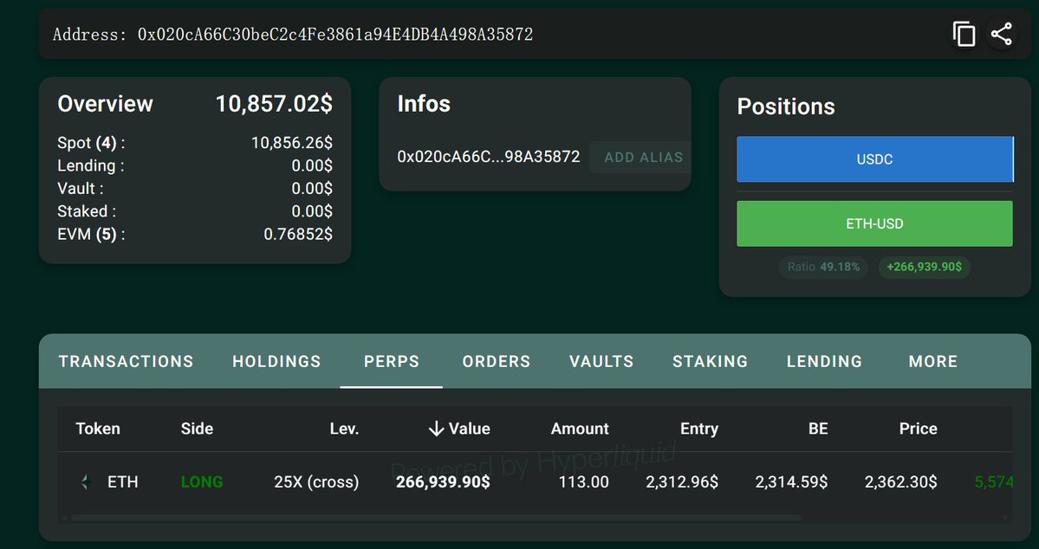
Task: Click the LONG side cell
Action: click(202, 482)
